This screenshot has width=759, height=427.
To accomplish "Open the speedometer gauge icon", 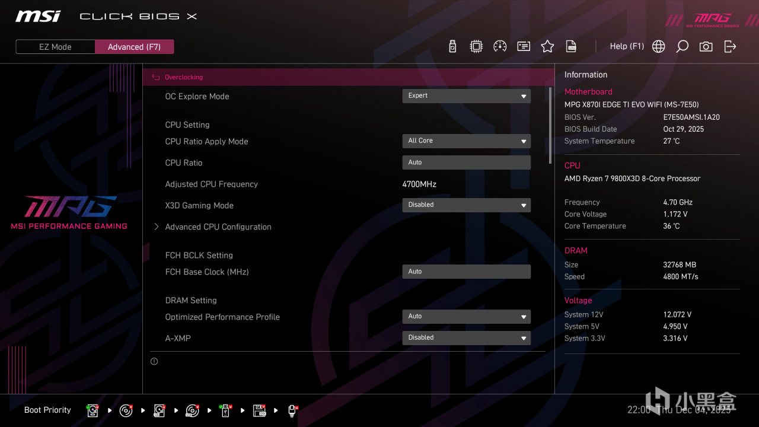I will pyautogui.click(x=500, y=46).
